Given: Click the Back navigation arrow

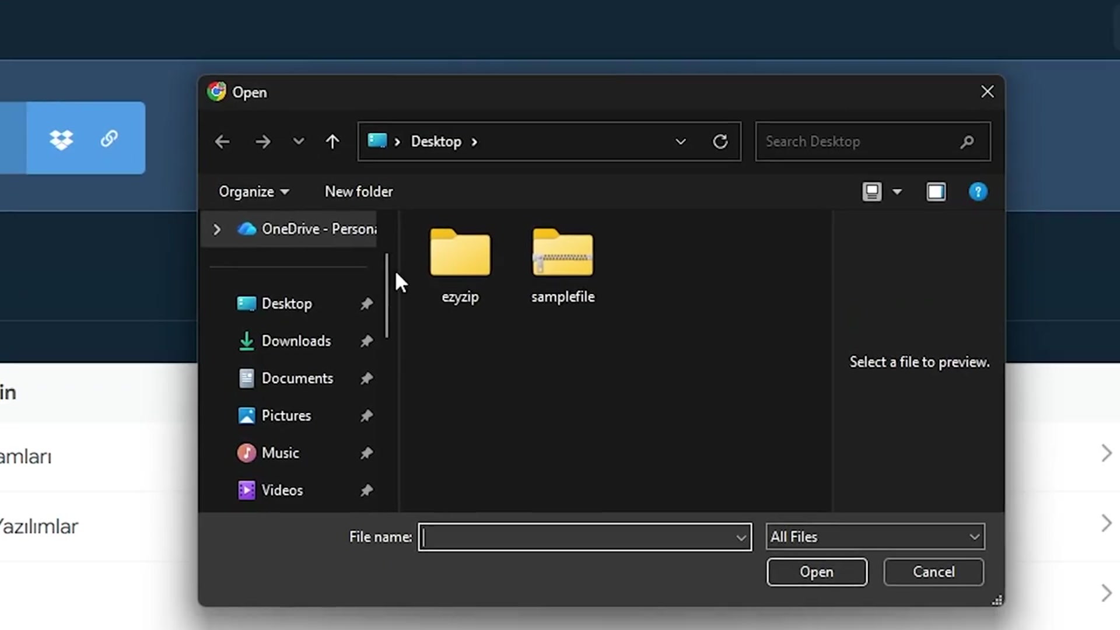Looking at the screenshot, I should point(222,142).
